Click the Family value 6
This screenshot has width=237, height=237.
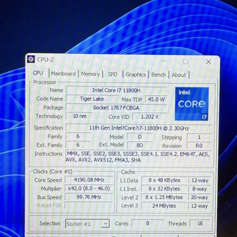[x=78, y=136]
